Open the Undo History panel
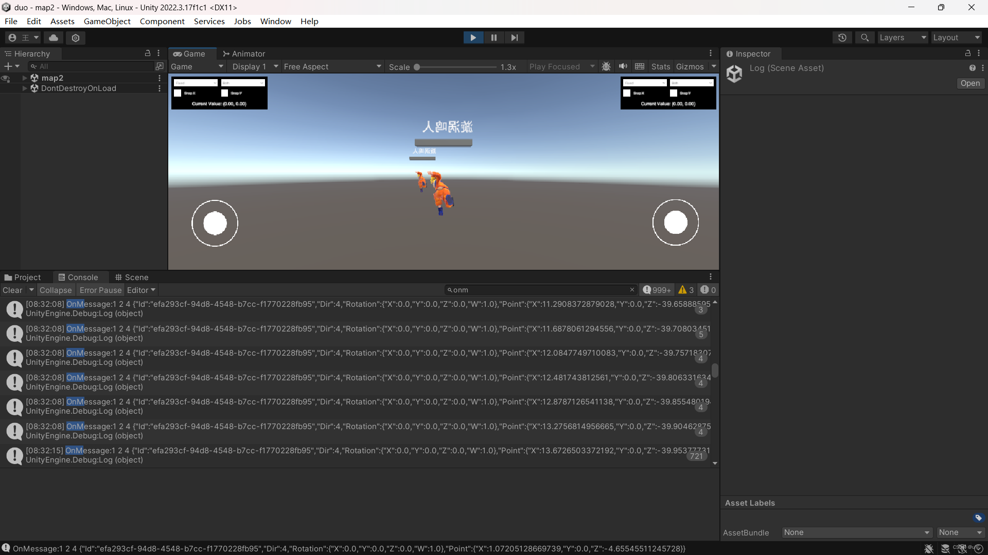This screenshot has height=555, width=988. pos(842,38)
